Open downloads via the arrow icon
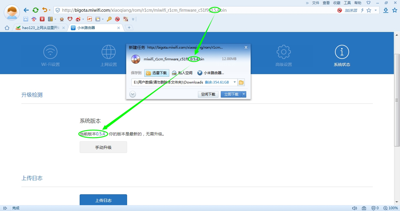Image resolution: width=400 pixels, height=211 pixels. [x=386, y=10]
